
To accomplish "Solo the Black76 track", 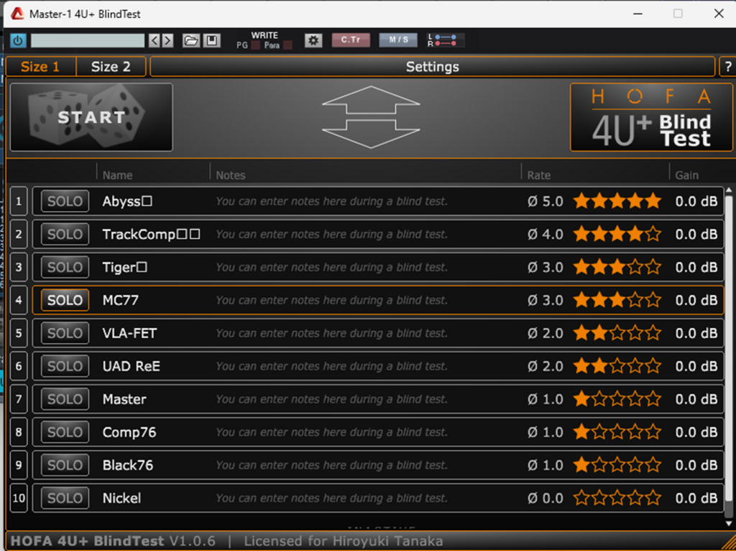I will pos(65,465).
